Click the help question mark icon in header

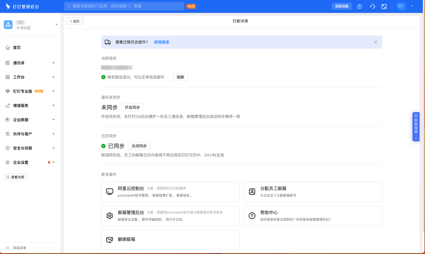[360, 7]
